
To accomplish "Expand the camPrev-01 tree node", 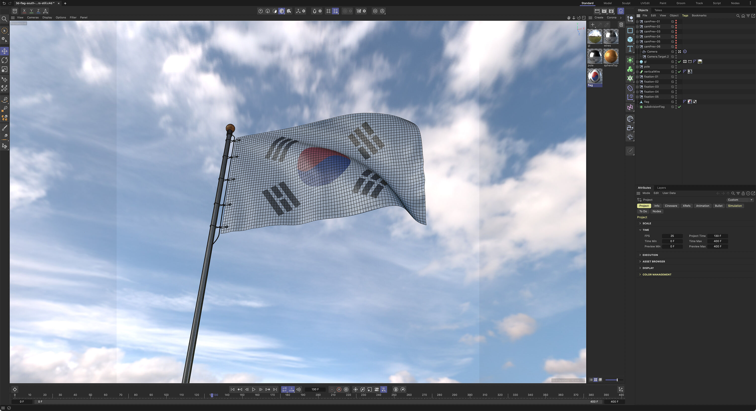I will 637,22.
